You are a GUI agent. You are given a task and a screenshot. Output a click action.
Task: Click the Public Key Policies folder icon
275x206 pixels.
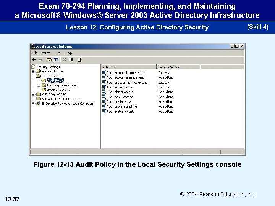click(x=39, y=94)
